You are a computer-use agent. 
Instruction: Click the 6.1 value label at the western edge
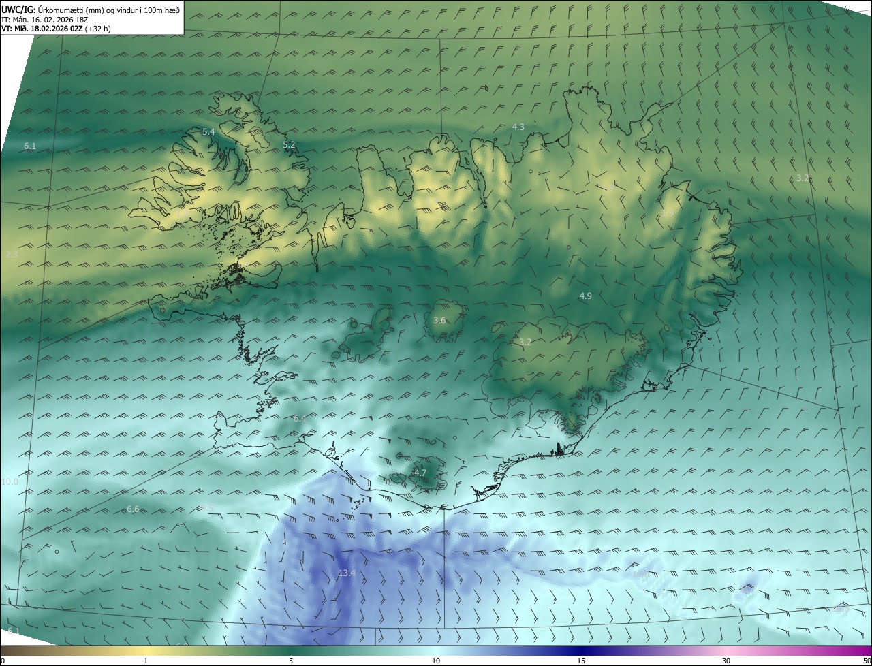pos(30,146)
